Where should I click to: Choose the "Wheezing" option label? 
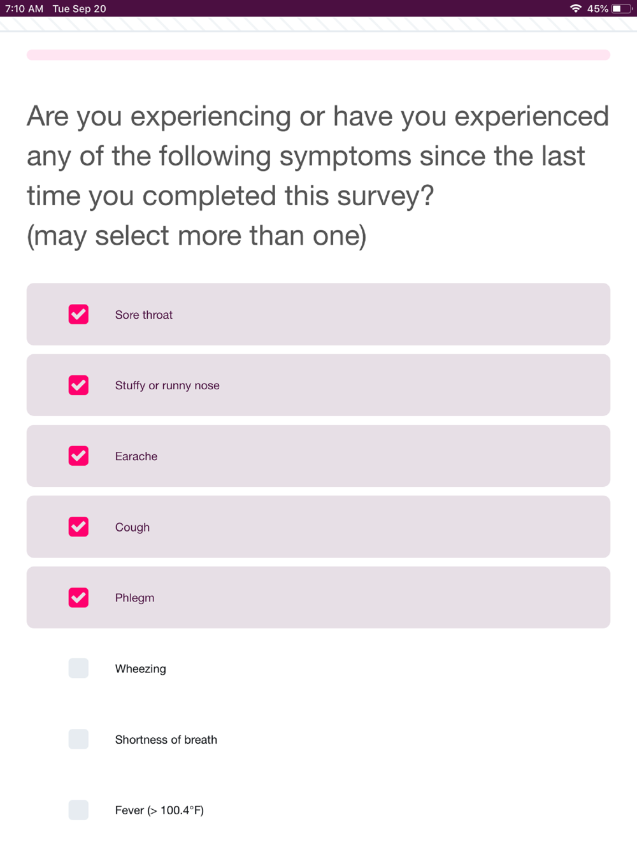(140, 668)
